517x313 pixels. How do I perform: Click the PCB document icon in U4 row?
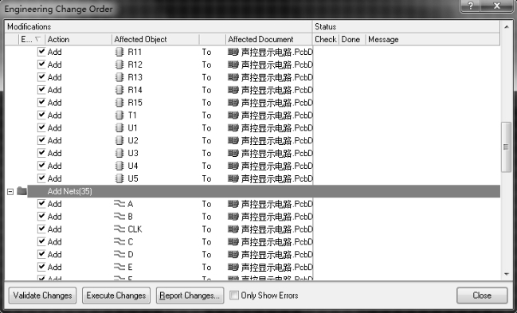click(x=233, y=166)
